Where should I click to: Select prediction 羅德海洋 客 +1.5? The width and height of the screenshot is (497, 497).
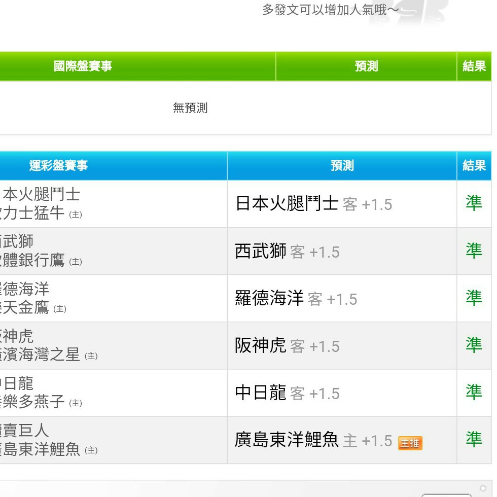click(x=296, y=298)
